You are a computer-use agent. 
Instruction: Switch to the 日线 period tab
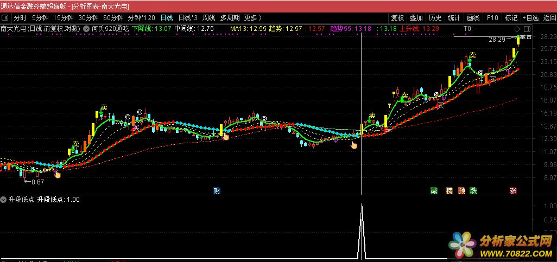167,17
